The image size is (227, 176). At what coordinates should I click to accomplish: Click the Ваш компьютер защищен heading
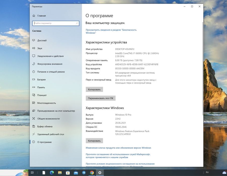(105, 23)
